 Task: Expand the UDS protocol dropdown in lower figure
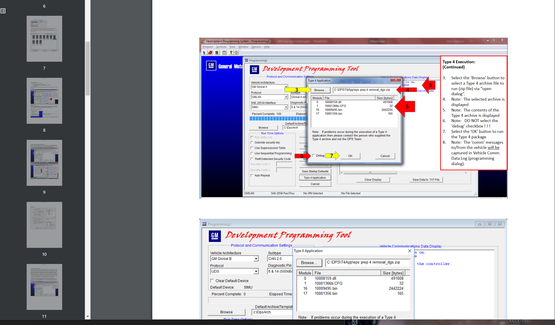(256, 271)
